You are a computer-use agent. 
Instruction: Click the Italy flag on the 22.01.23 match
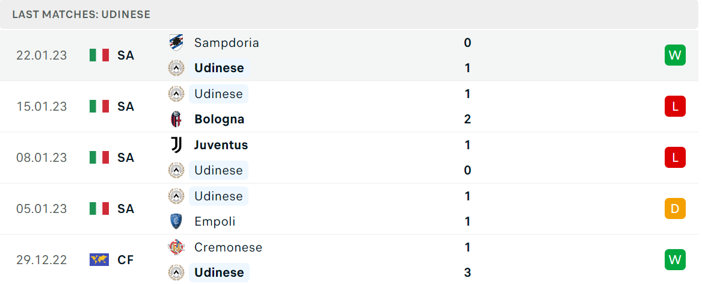coord(99,55)
